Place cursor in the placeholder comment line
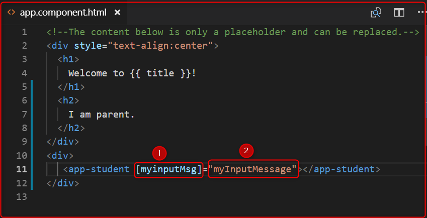The width and height of the screenshot is (427, 218). pyautogui.click(x=232, y=33)
